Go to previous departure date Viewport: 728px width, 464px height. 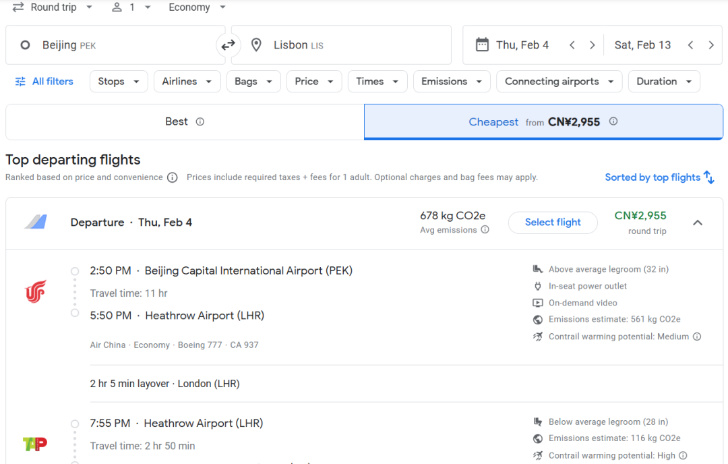(572, 45)
